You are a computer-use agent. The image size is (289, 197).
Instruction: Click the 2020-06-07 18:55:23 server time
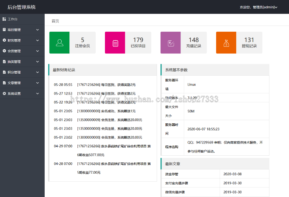pyautogui.click(x=204, y=129)
